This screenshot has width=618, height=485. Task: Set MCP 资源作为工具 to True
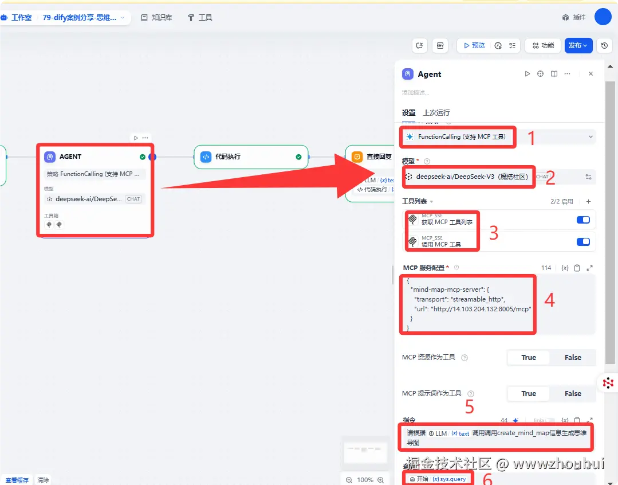pos(529,358)
